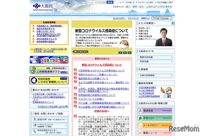Open 府所有建物の耐震化 link

pyautogui.click(x=46, y=42)
